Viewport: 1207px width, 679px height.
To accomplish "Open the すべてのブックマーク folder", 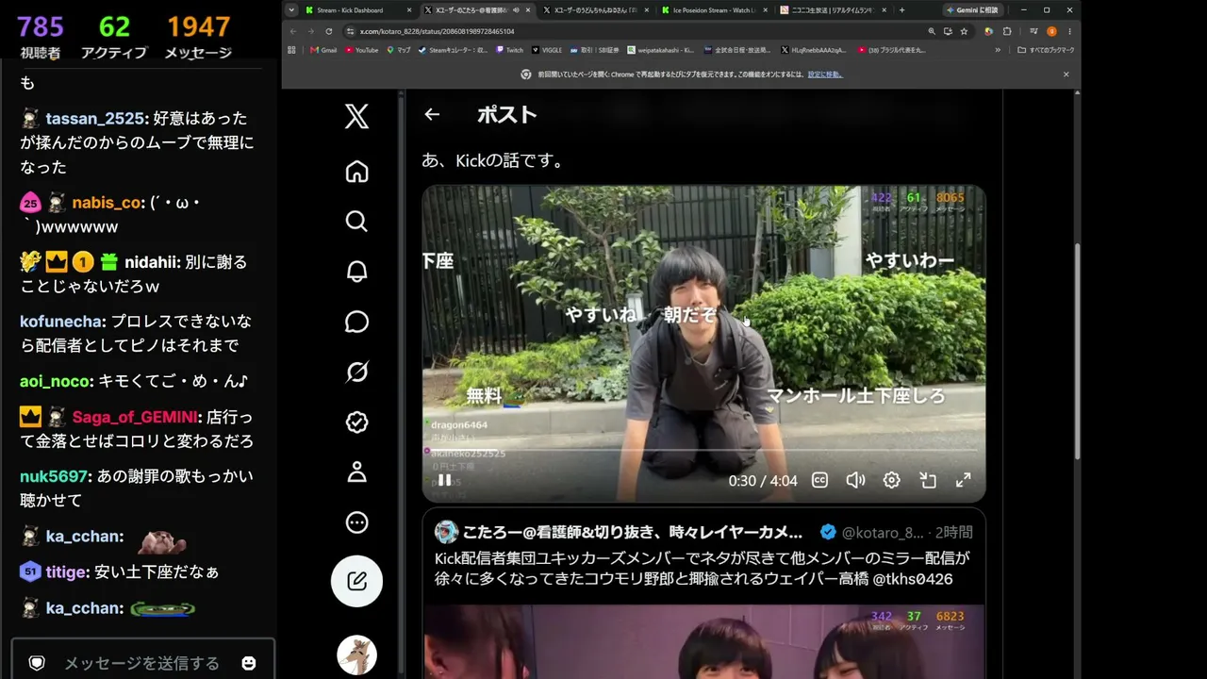I will point(1046,50).
